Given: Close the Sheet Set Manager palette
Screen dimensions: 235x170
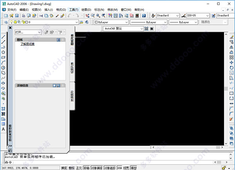Looking at the screenshot, I should click(x=10, y=28).
